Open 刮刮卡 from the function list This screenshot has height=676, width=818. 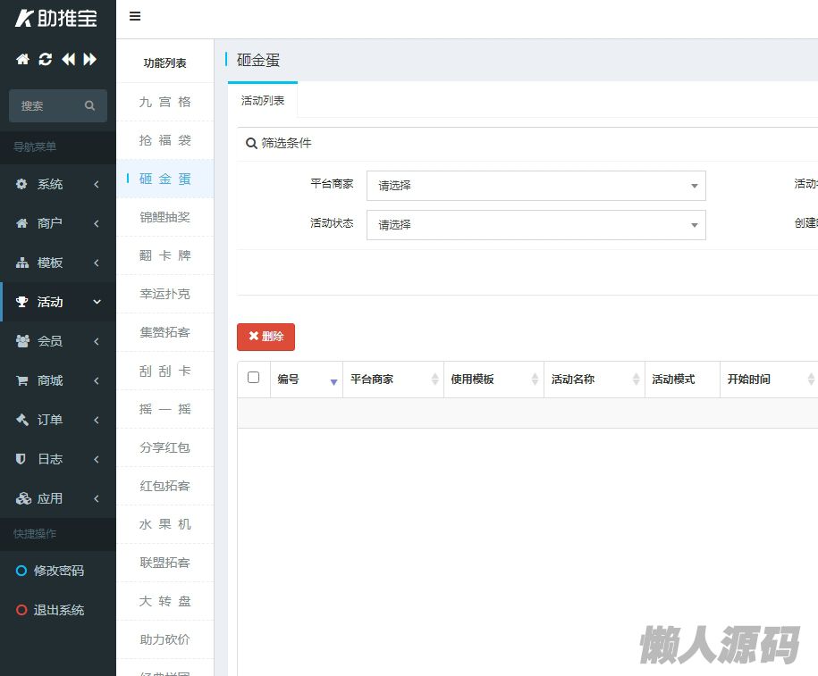click(x=164, y=371)
